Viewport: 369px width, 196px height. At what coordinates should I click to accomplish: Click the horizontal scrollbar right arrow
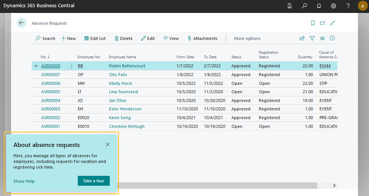point(334,186)
